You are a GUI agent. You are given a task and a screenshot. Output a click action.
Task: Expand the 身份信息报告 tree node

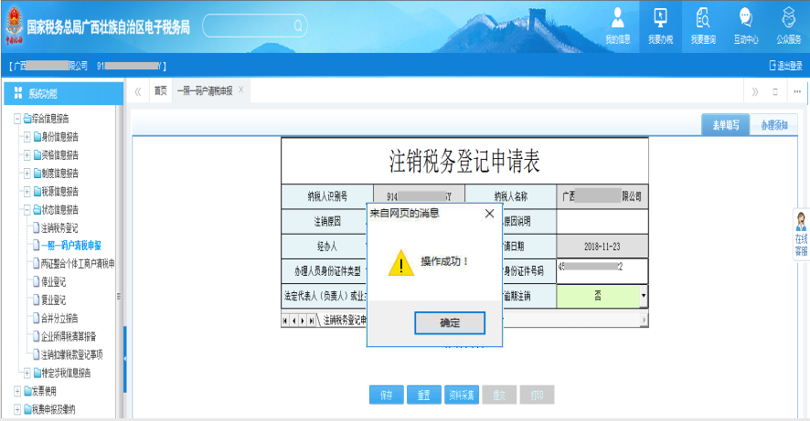tap(27, 137)
